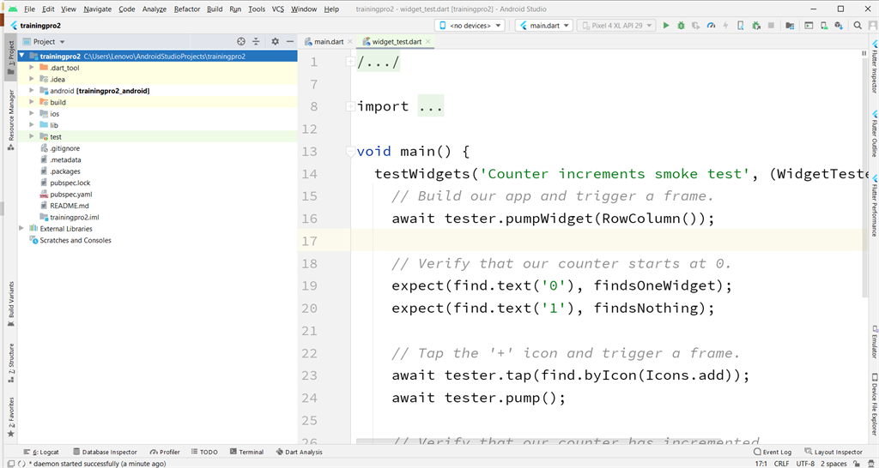Open the Emulator side panel

pos(873,342)
